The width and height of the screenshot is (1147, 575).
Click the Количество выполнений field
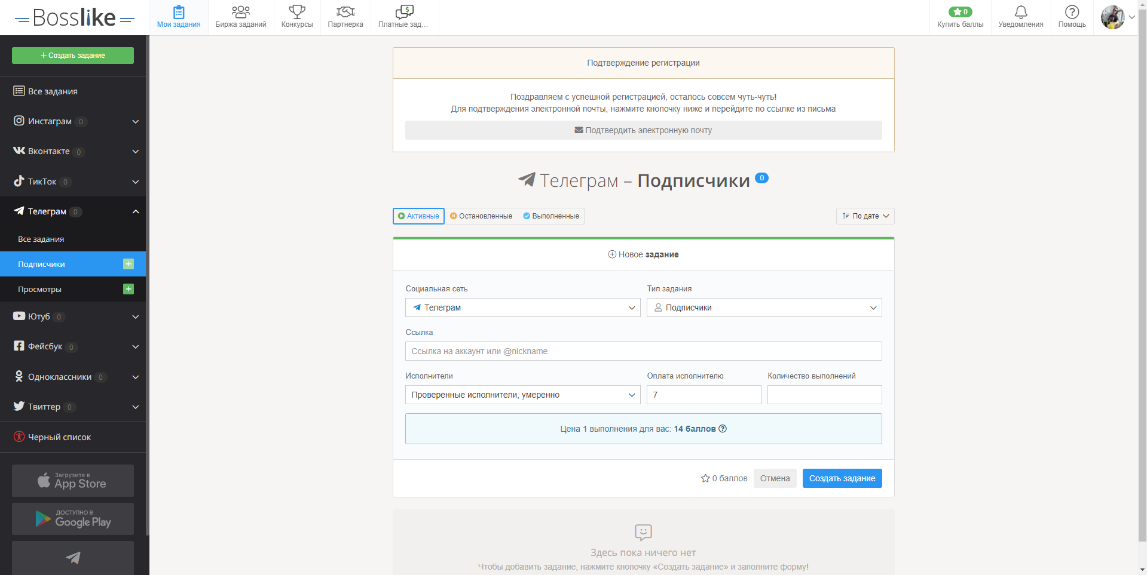coord(824,395)
